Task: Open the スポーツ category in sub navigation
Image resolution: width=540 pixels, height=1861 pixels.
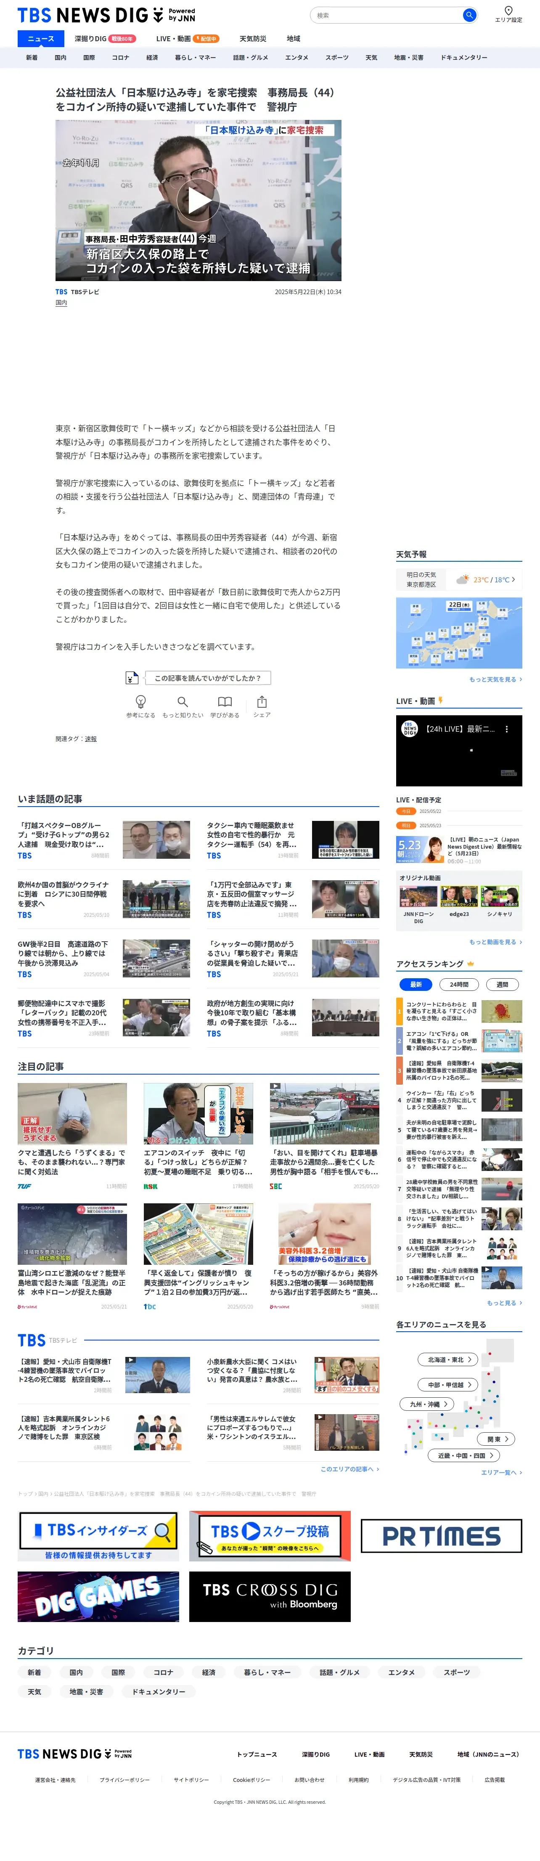Action: 336,58
